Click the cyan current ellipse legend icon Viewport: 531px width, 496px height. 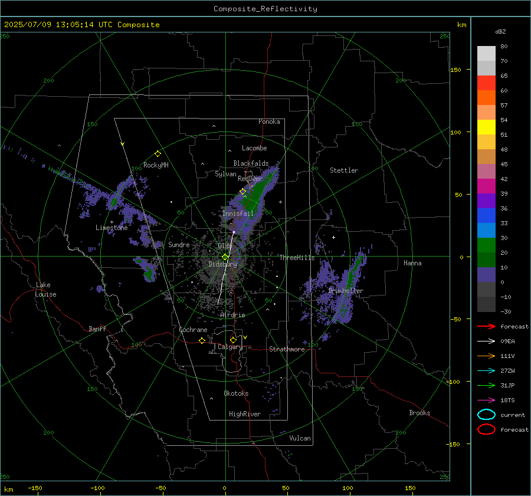(486, 415)
